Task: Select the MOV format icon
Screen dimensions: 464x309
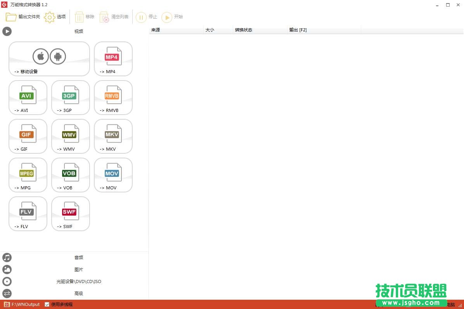Action: coord(113,175)
